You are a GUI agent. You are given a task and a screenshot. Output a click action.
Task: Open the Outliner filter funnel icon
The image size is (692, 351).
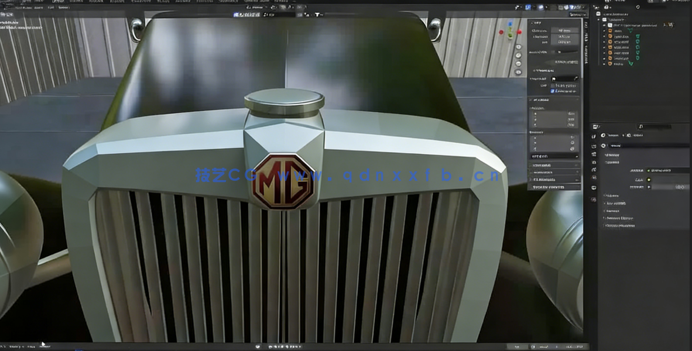638,7
